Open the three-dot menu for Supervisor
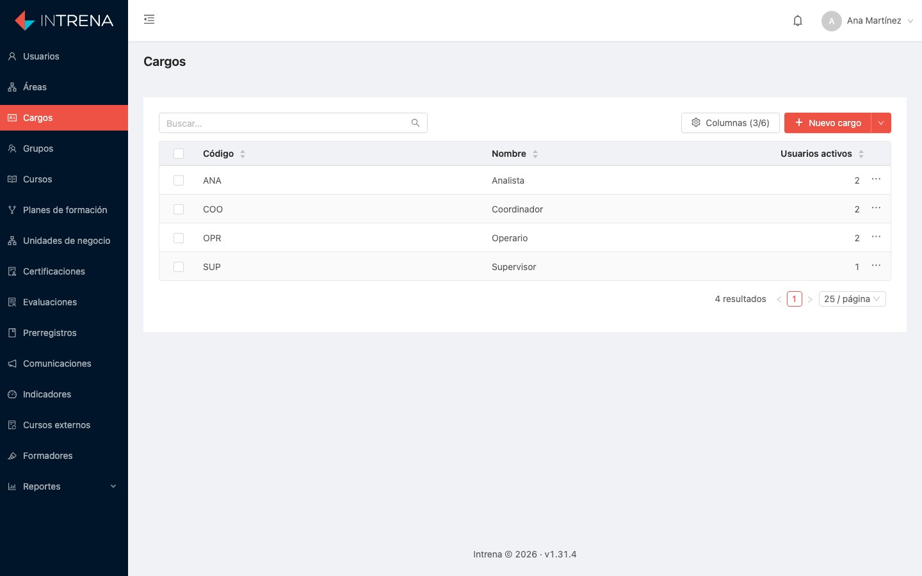The image size is (922, 576). pyautogui.click(x=876, y=266)
